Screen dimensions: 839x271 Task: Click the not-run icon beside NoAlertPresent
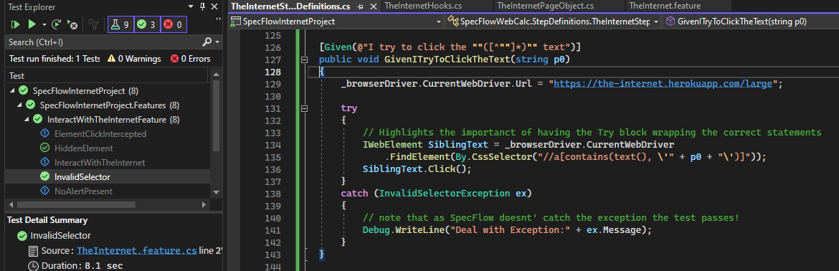tap(45, 191)
